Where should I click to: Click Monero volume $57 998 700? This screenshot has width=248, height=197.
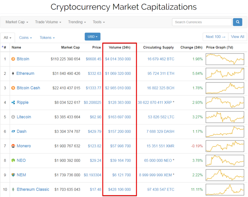click(121, 146)
